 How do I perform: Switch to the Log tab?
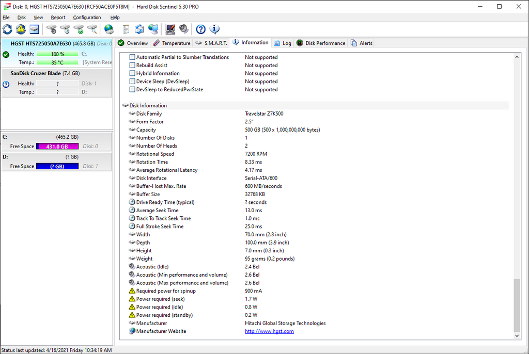(x=283, y=43)
